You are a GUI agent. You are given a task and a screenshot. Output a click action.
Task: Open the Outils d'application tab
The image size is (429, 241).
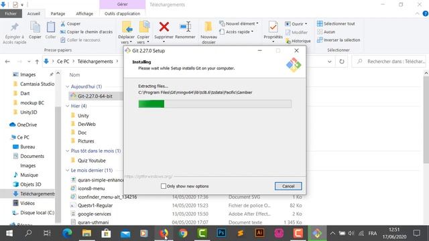122,13
